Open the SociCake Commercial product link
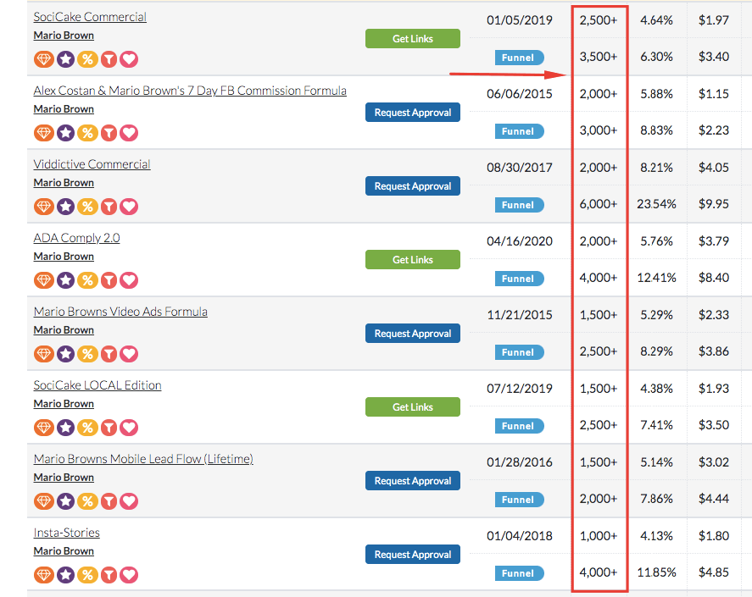This screenshot has height=597, width=752. pyautogui.click(x=90, y=17)
